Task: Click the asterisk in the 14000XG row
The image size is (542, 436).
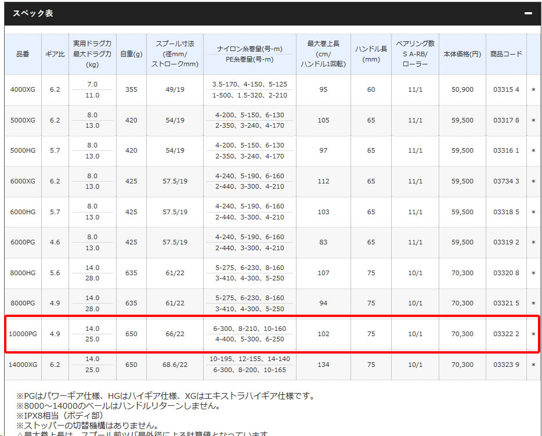Action: (533, 365)
